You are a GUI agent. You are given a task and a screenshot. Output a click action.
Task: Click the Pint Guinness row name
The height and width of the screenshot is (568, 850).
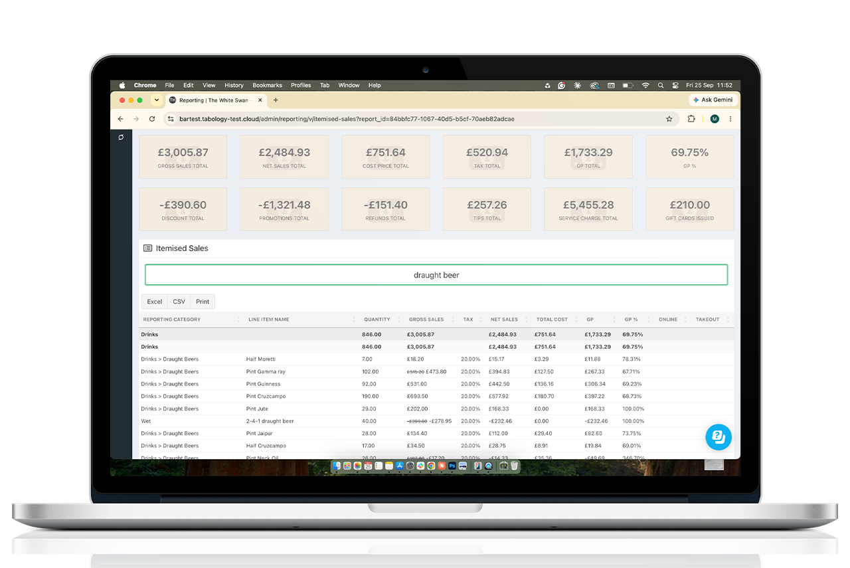tap(263, 384)
